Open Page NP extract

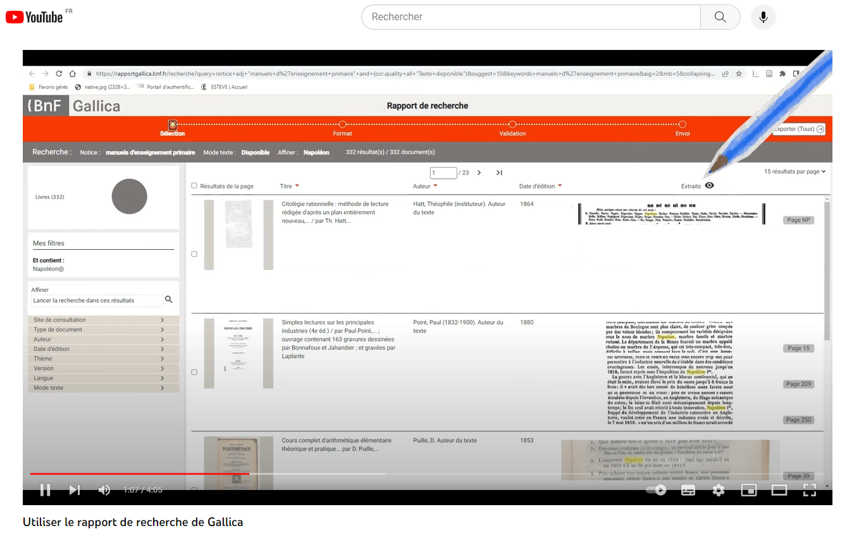[x=798, y=220]
